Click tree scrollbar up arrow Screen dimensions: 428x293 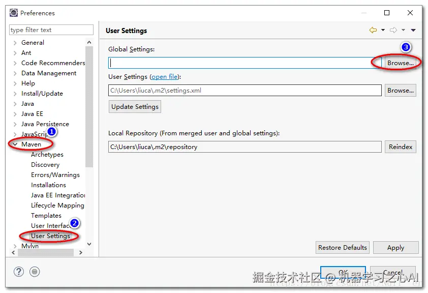click(x=89, y=42)
